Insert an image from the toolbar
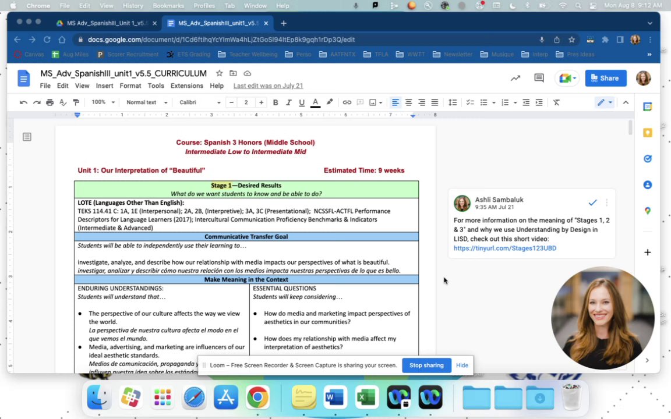 tap(373, 102)
